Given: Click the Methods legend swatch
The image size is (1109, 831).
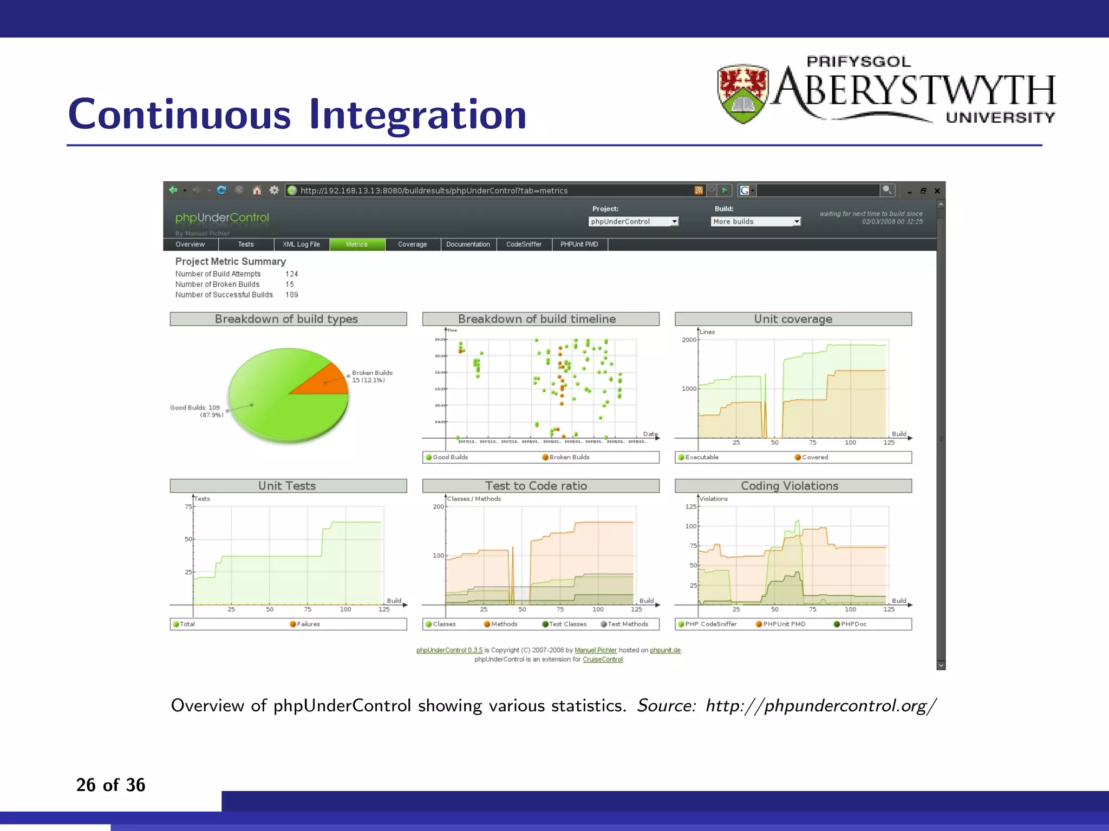Looking at the screenshot, I should pos(487,624).
